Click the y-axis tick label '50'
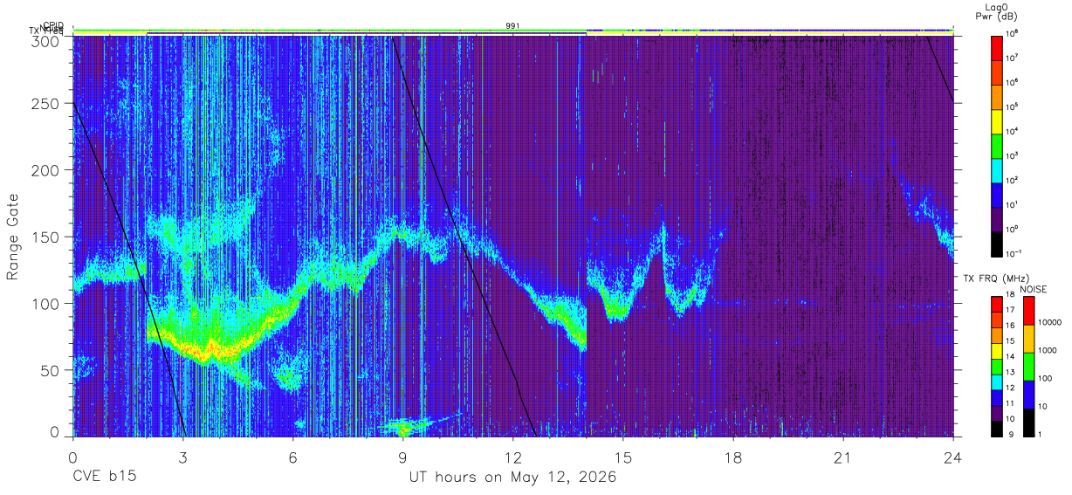The height and width of the screenshot is (495, 1072). click(52, 369)
